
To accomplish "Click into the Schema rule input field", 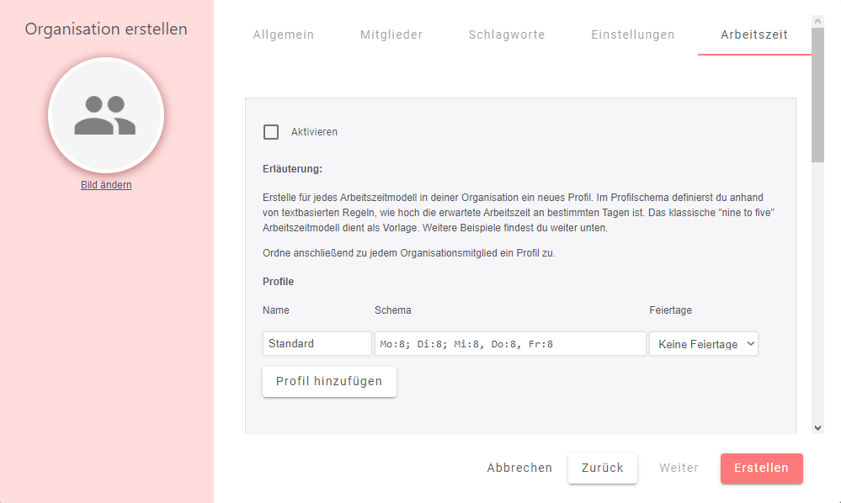I will click(510, 344).
